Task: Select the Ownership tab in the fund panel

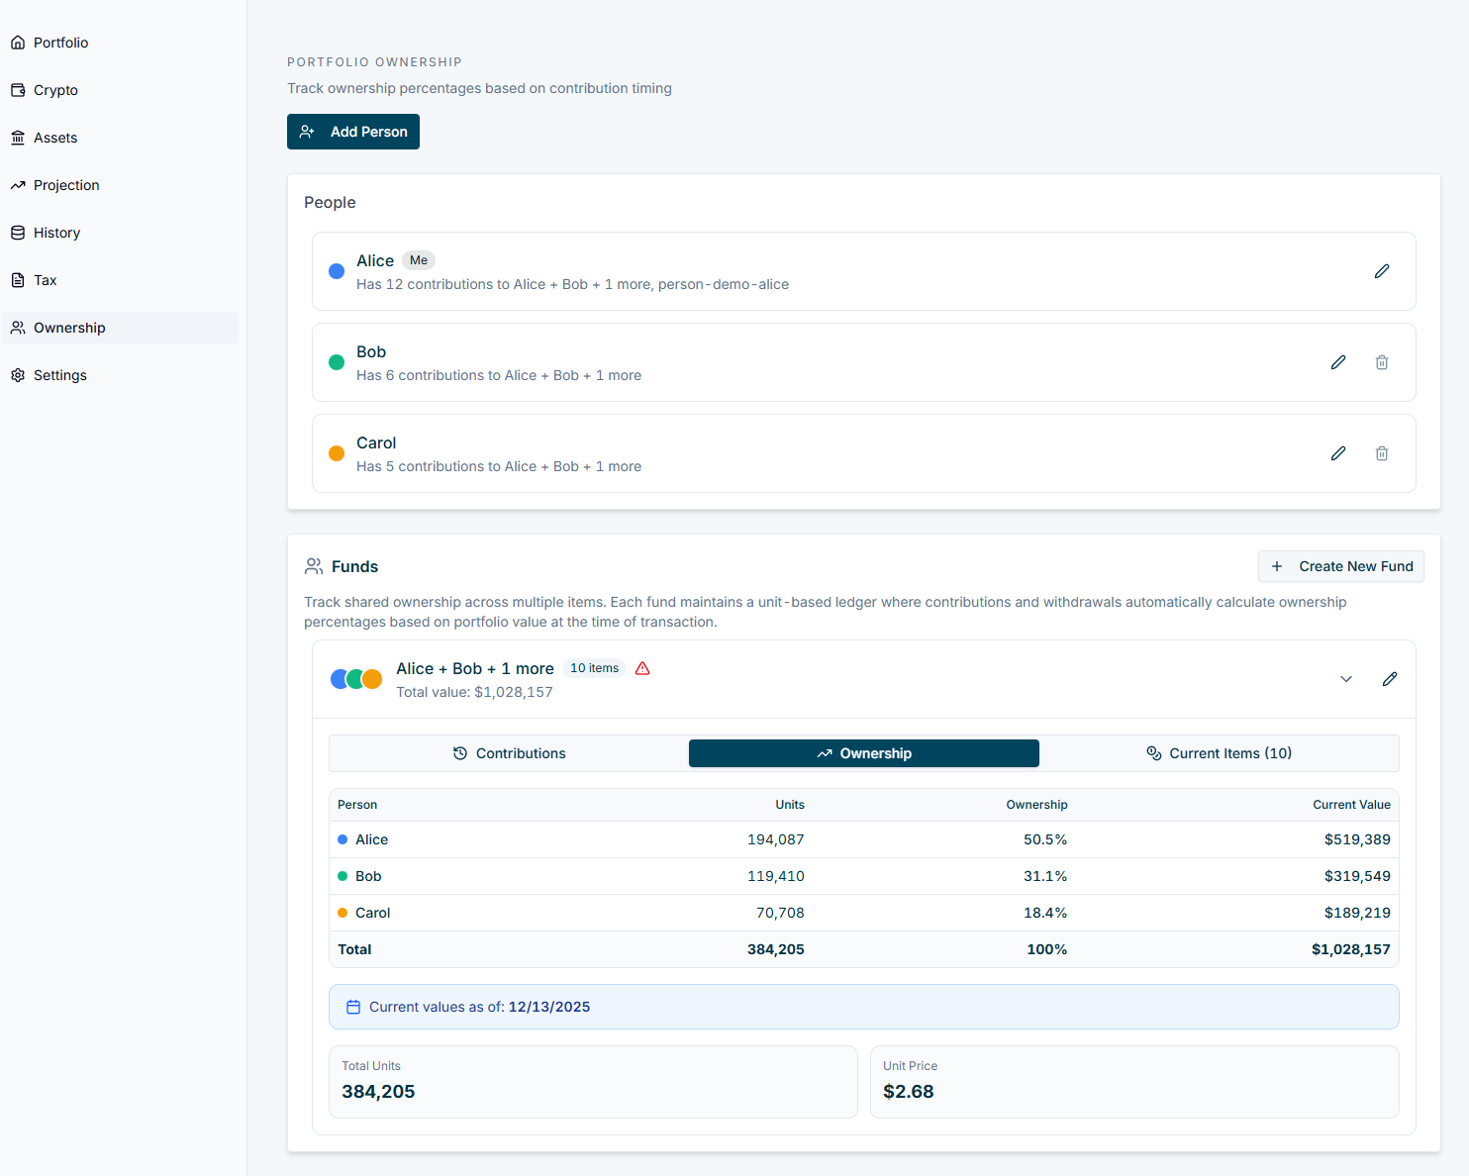Action: pos(863,753)
